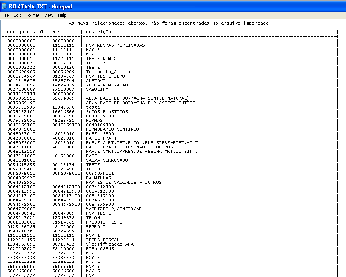Click the fiscal code 2020202020
This screenshot has height=277, width=346.
click(21, 248)
